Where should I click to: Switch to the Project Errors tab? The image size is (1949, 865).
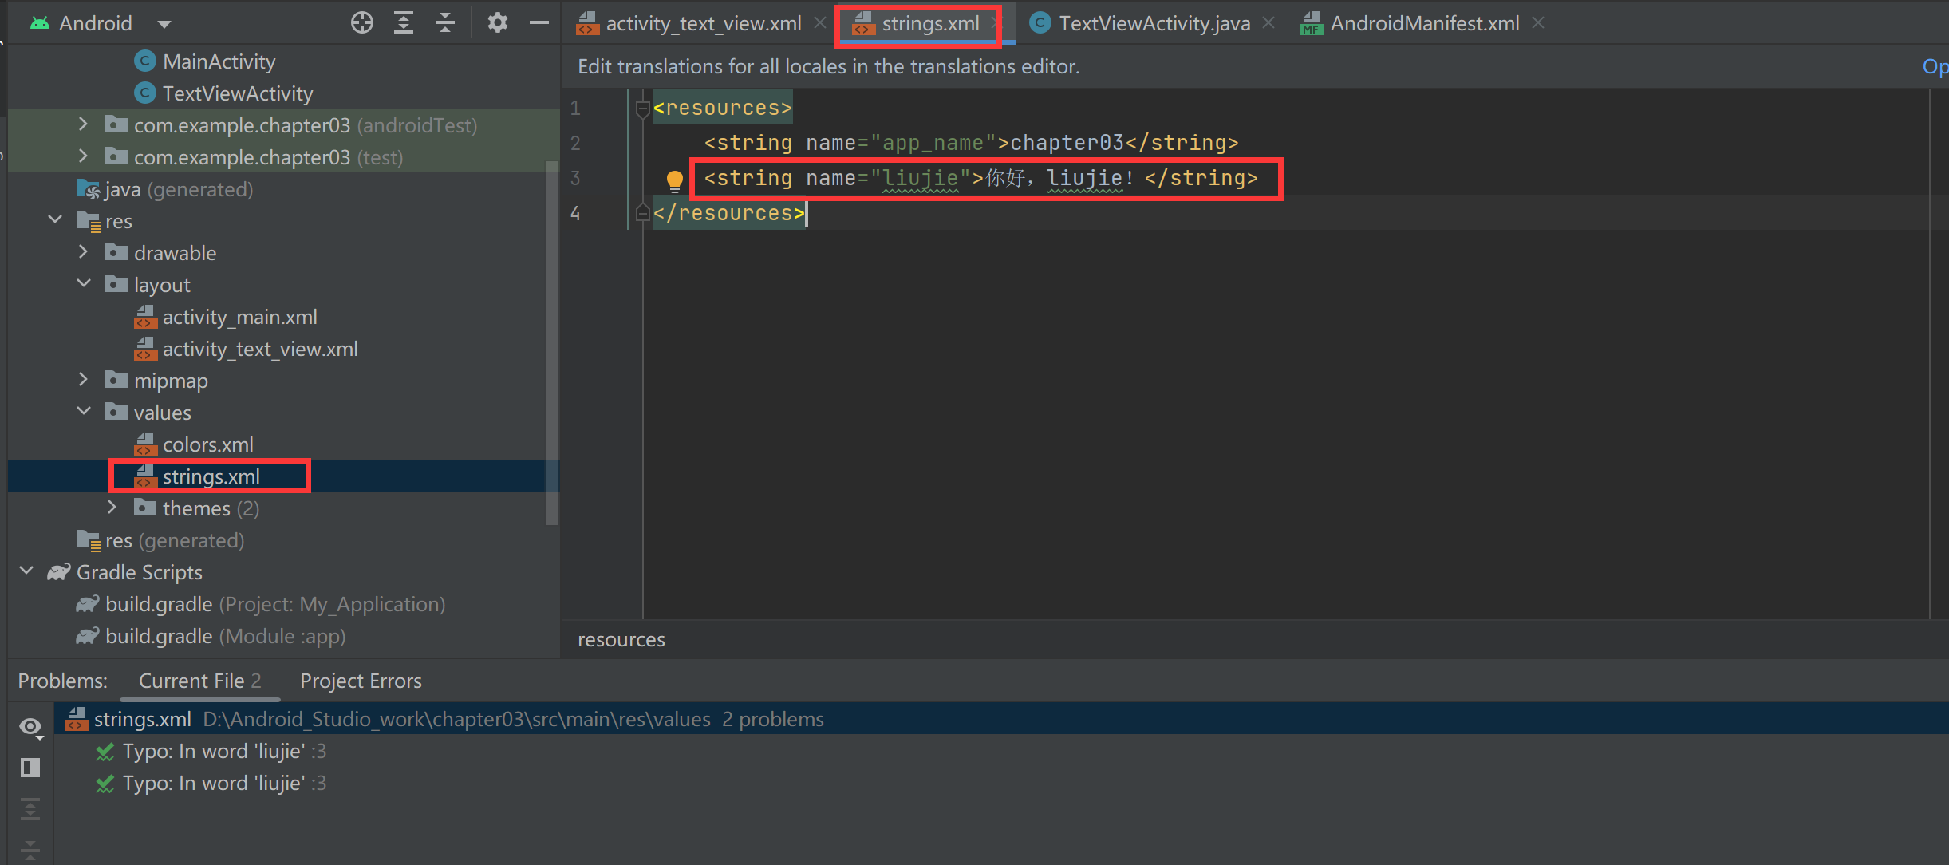click(x=361, y=681)
